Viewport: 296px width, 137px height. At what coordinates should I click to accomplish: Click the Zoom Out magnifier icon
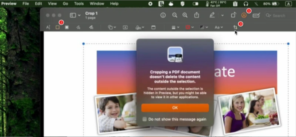(174, 15)
